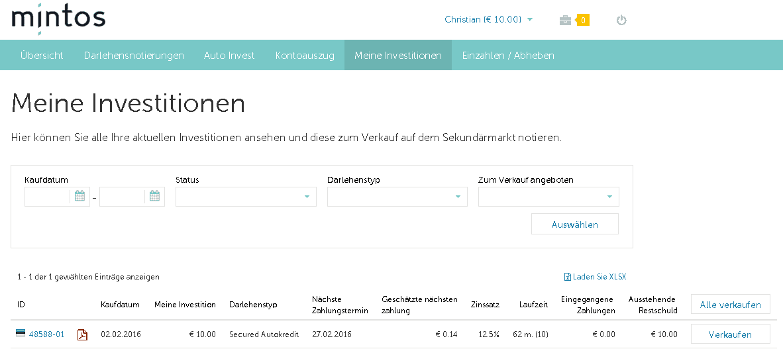Viewport: 783px width, 351px height.
Task: Click the power logout icon
Action: point(621,20)
